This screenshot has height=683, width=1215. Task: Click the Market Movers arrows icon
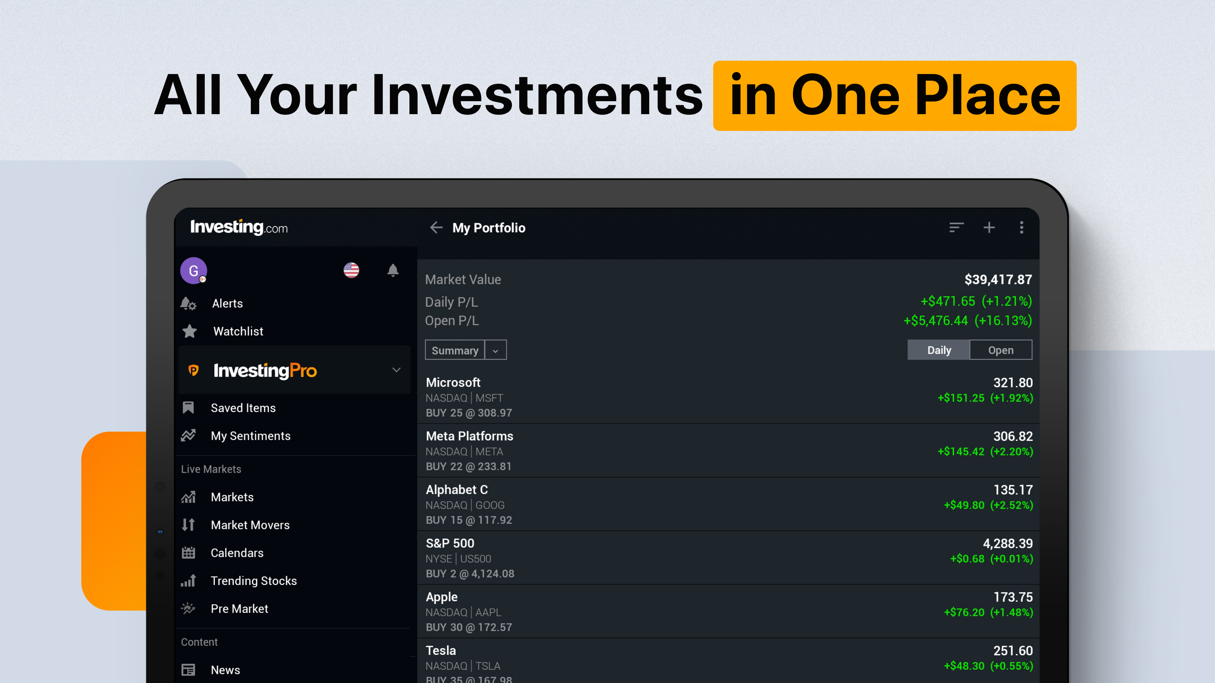(x=188, y=525)
